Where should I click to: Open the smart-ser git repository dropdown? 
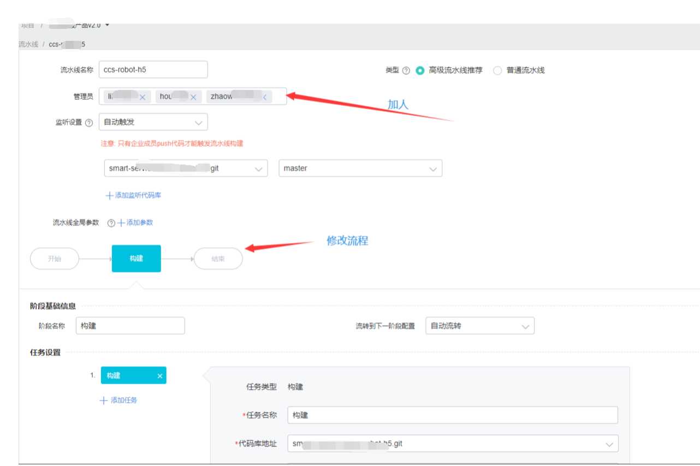click(186, 168)
